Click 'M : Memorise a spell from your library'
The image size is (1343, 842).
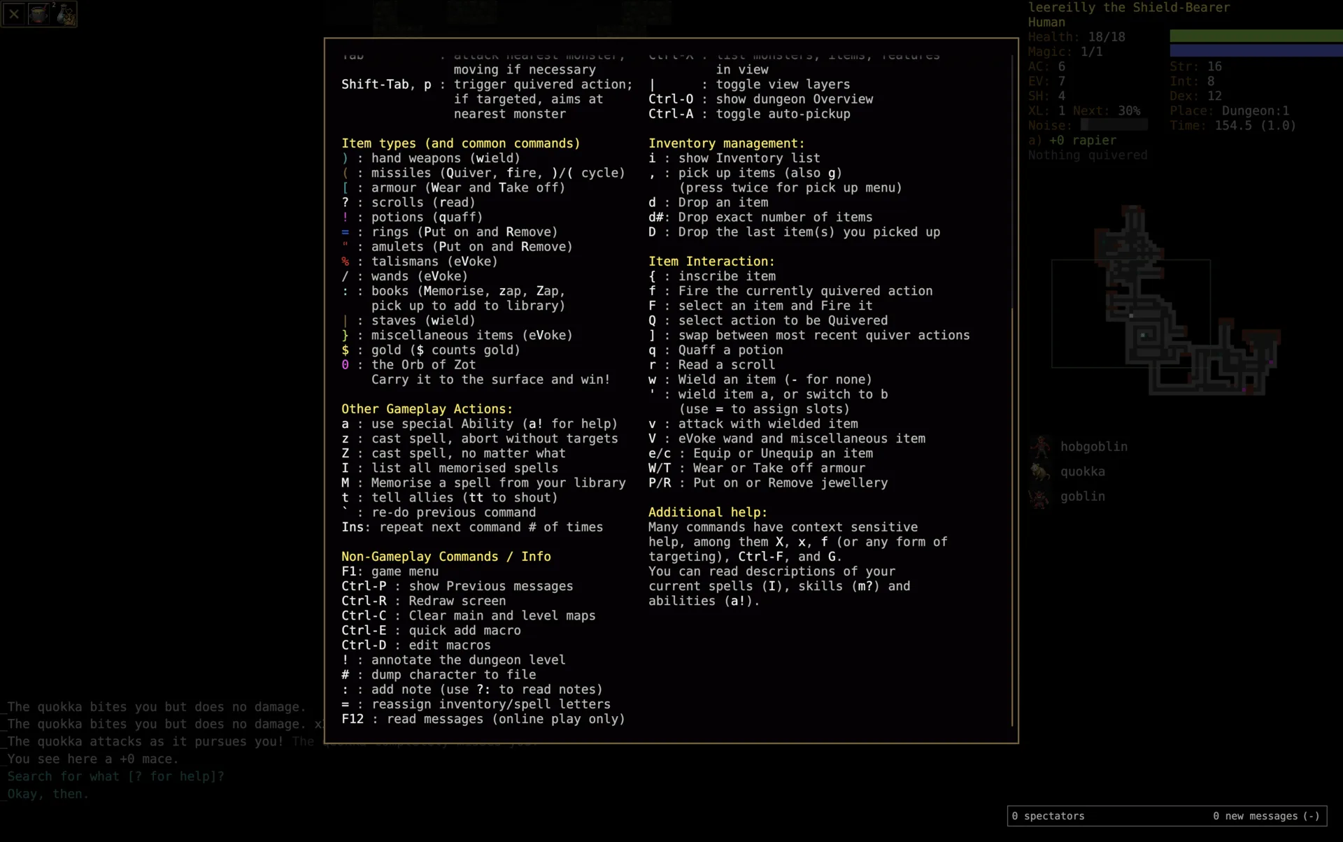pos(483,483)
